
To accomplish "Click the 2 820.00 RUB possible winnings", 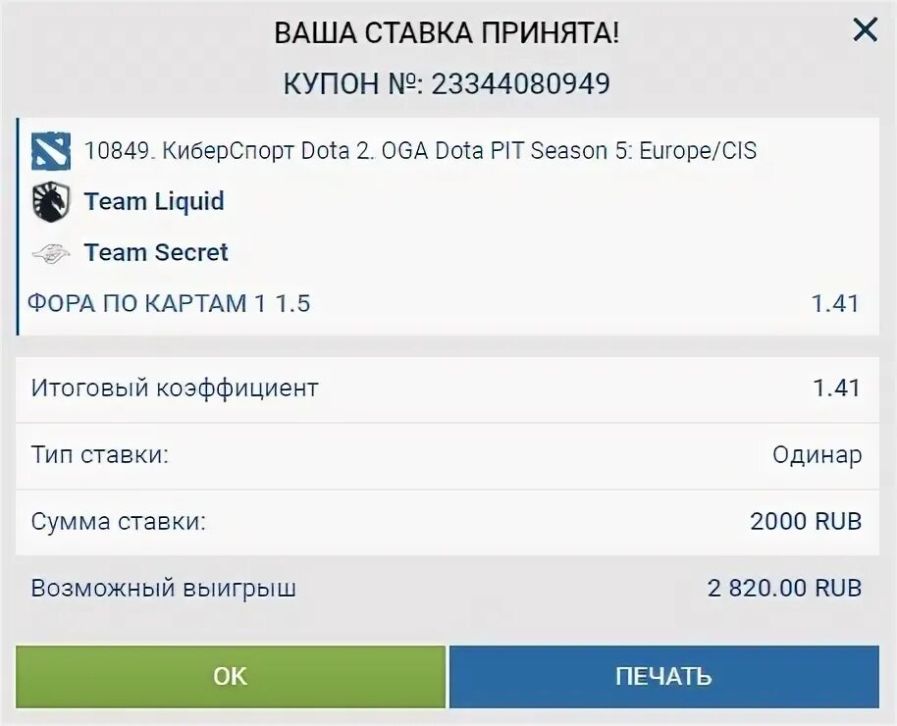I will click(784, 588).
